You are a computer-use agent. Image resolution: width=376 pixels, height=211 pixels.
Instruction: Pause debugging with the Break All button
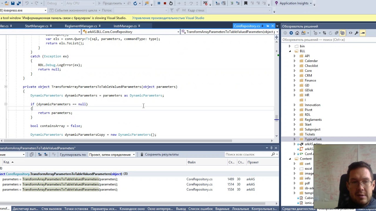click(159, 3)
